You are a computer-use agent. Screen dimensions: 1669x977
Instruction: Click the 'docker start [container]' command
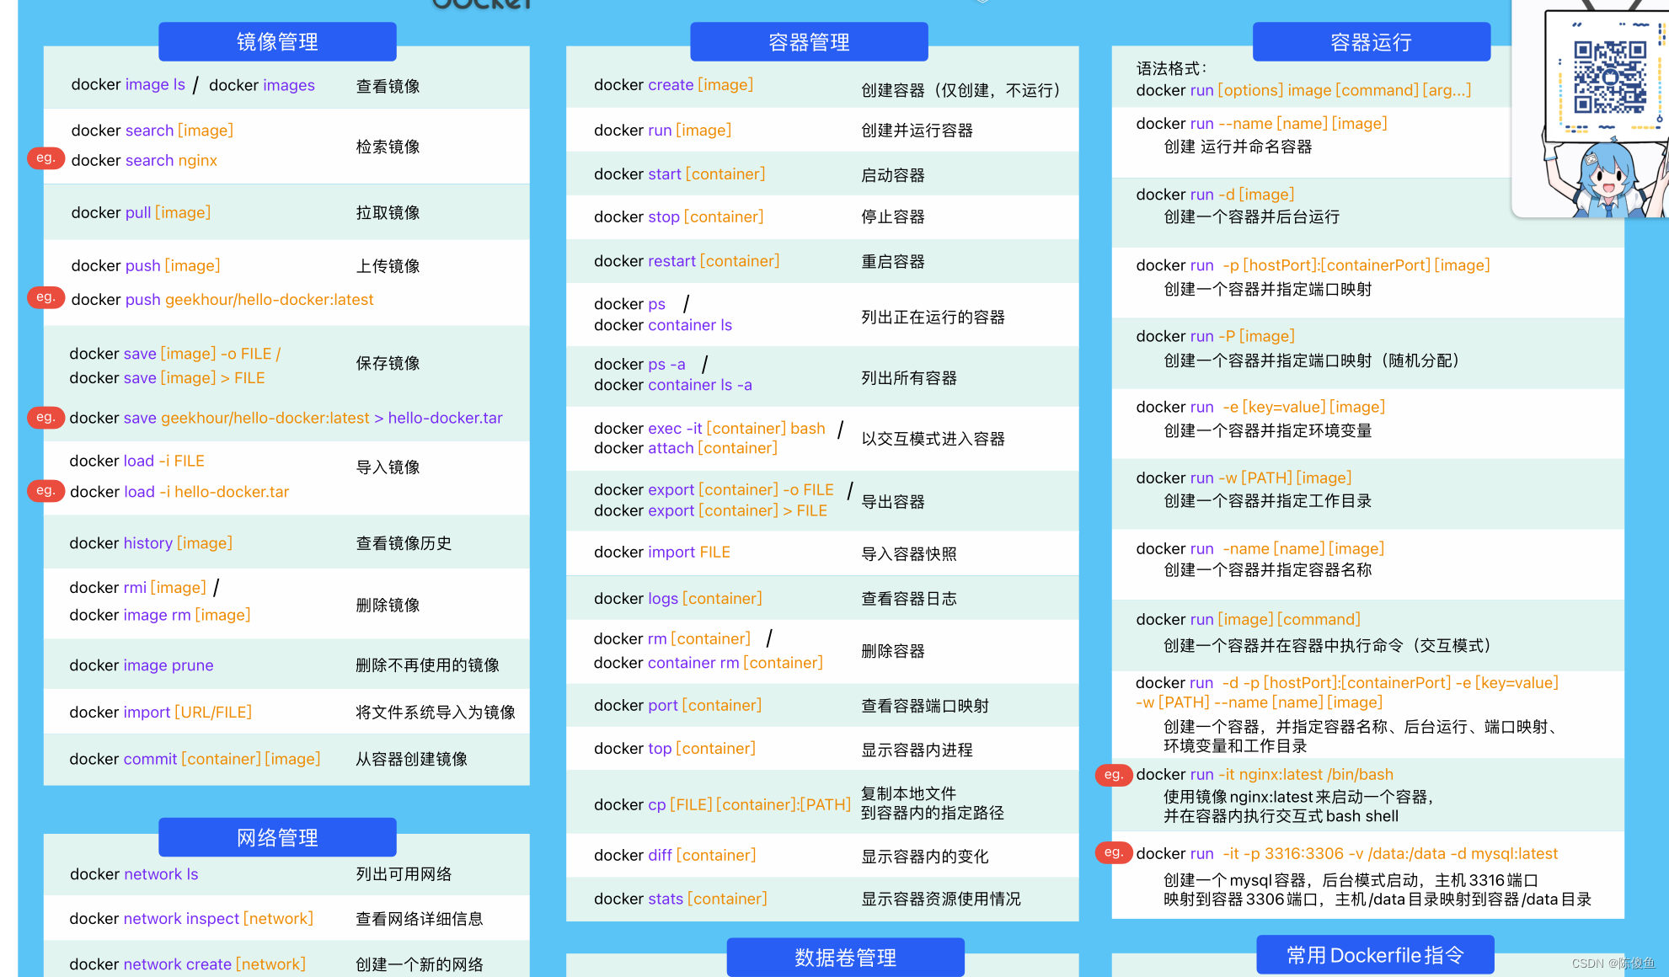[679, 174]
